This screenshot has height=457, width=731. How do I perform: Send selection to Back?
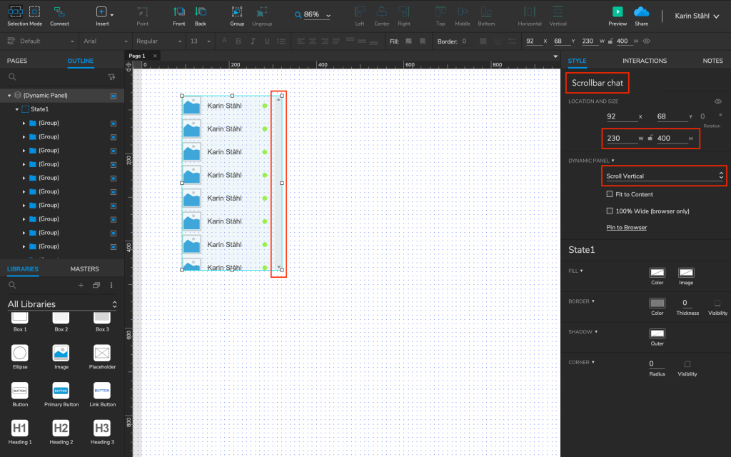pos(201,12)
